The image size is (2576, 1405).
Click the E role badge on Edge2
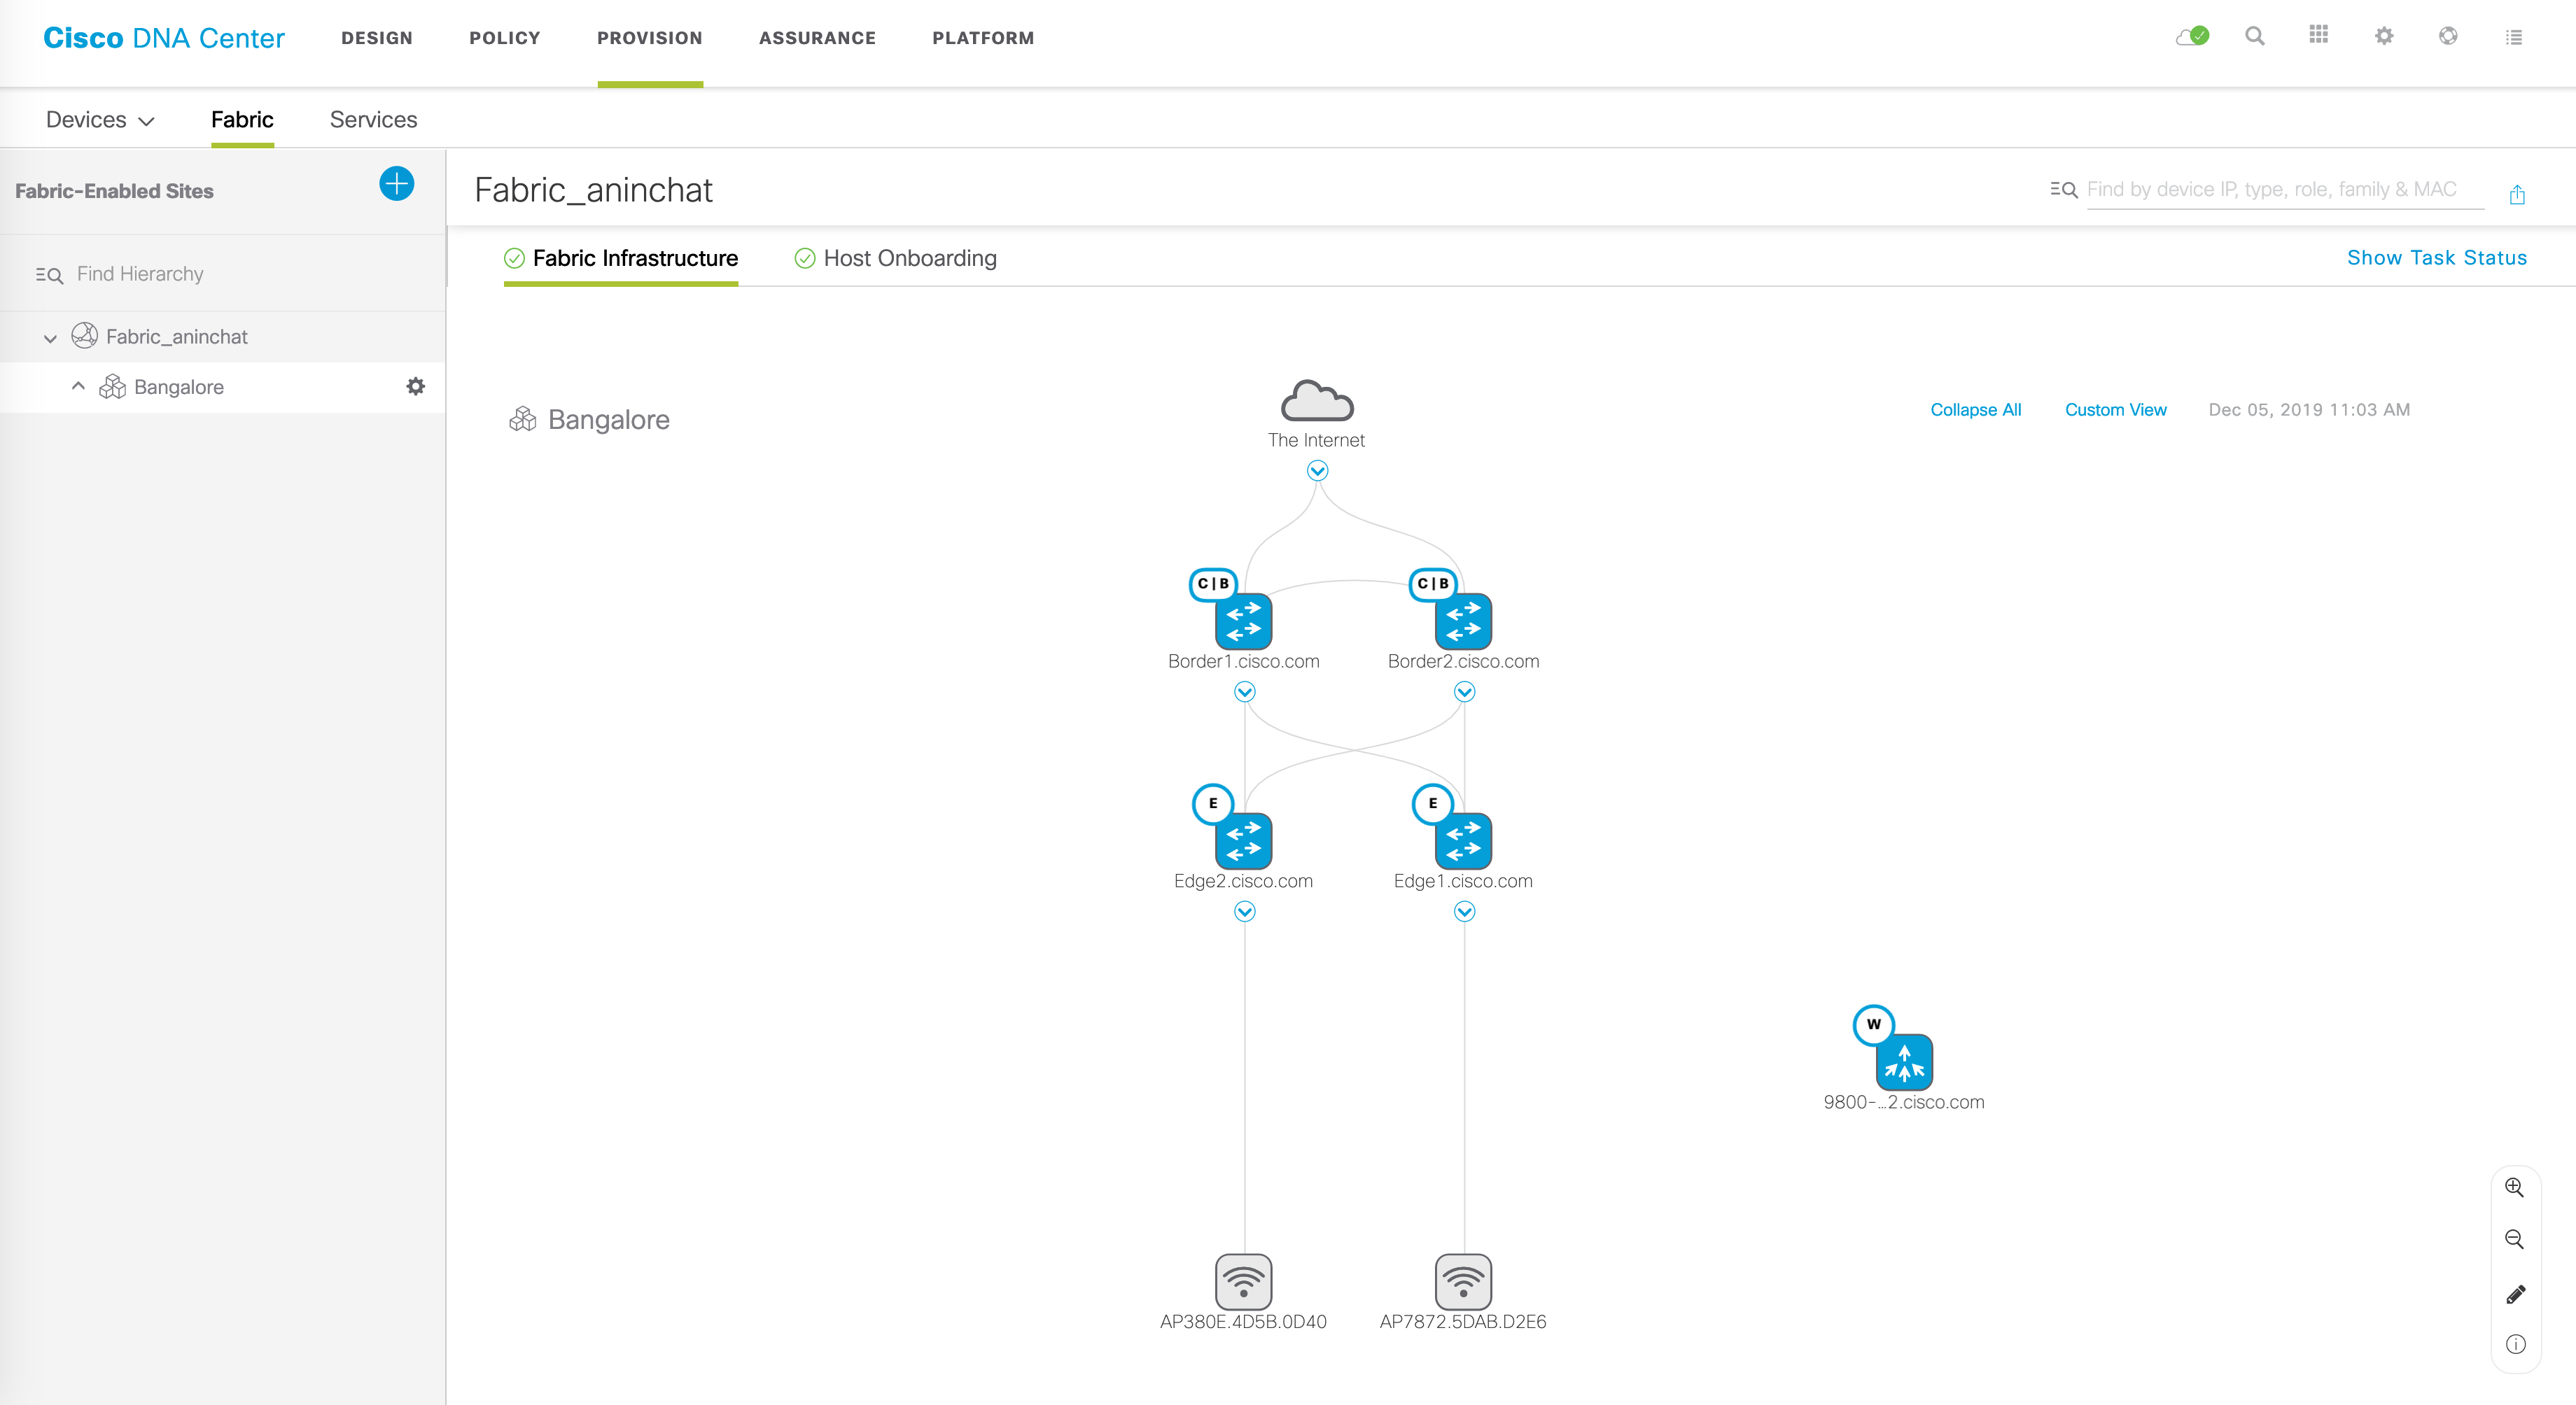click(x=1213, y=803)
